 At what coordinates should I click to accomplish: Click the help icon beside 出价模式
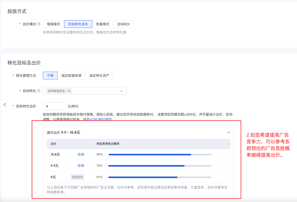(39, 24)
